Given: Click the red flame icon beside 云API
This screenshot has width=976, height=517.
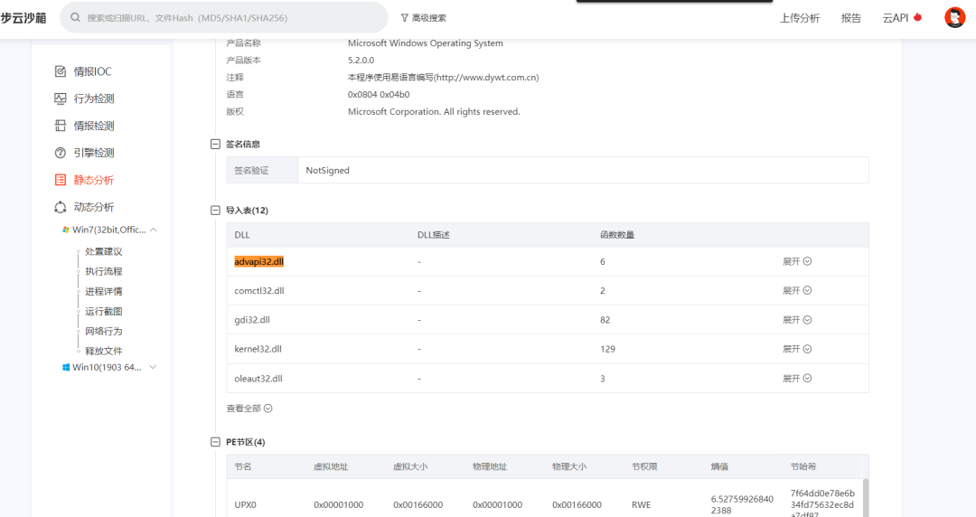Looking at the screenshot, I should tap(917, 17).
